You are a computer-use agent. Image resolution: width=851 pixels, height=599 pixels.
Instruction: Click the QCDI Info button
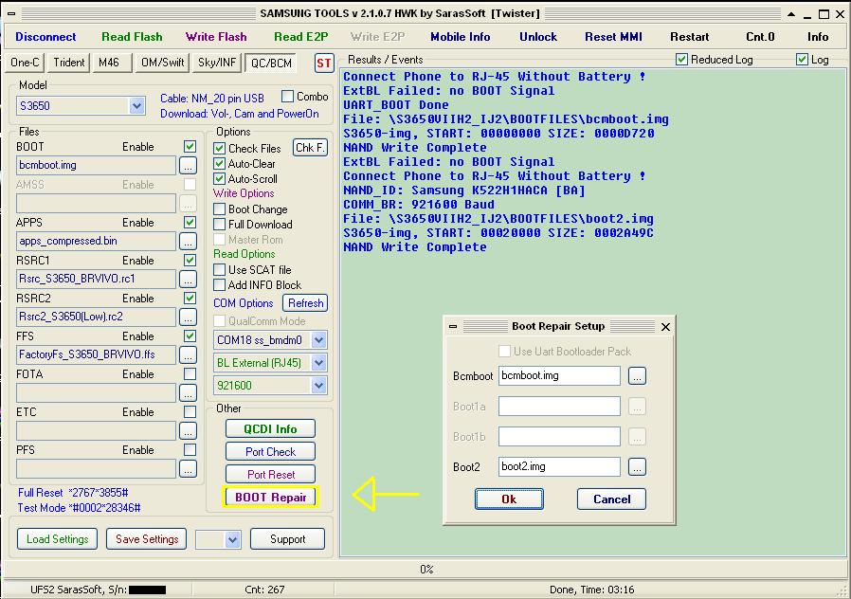tap(270, 428)
